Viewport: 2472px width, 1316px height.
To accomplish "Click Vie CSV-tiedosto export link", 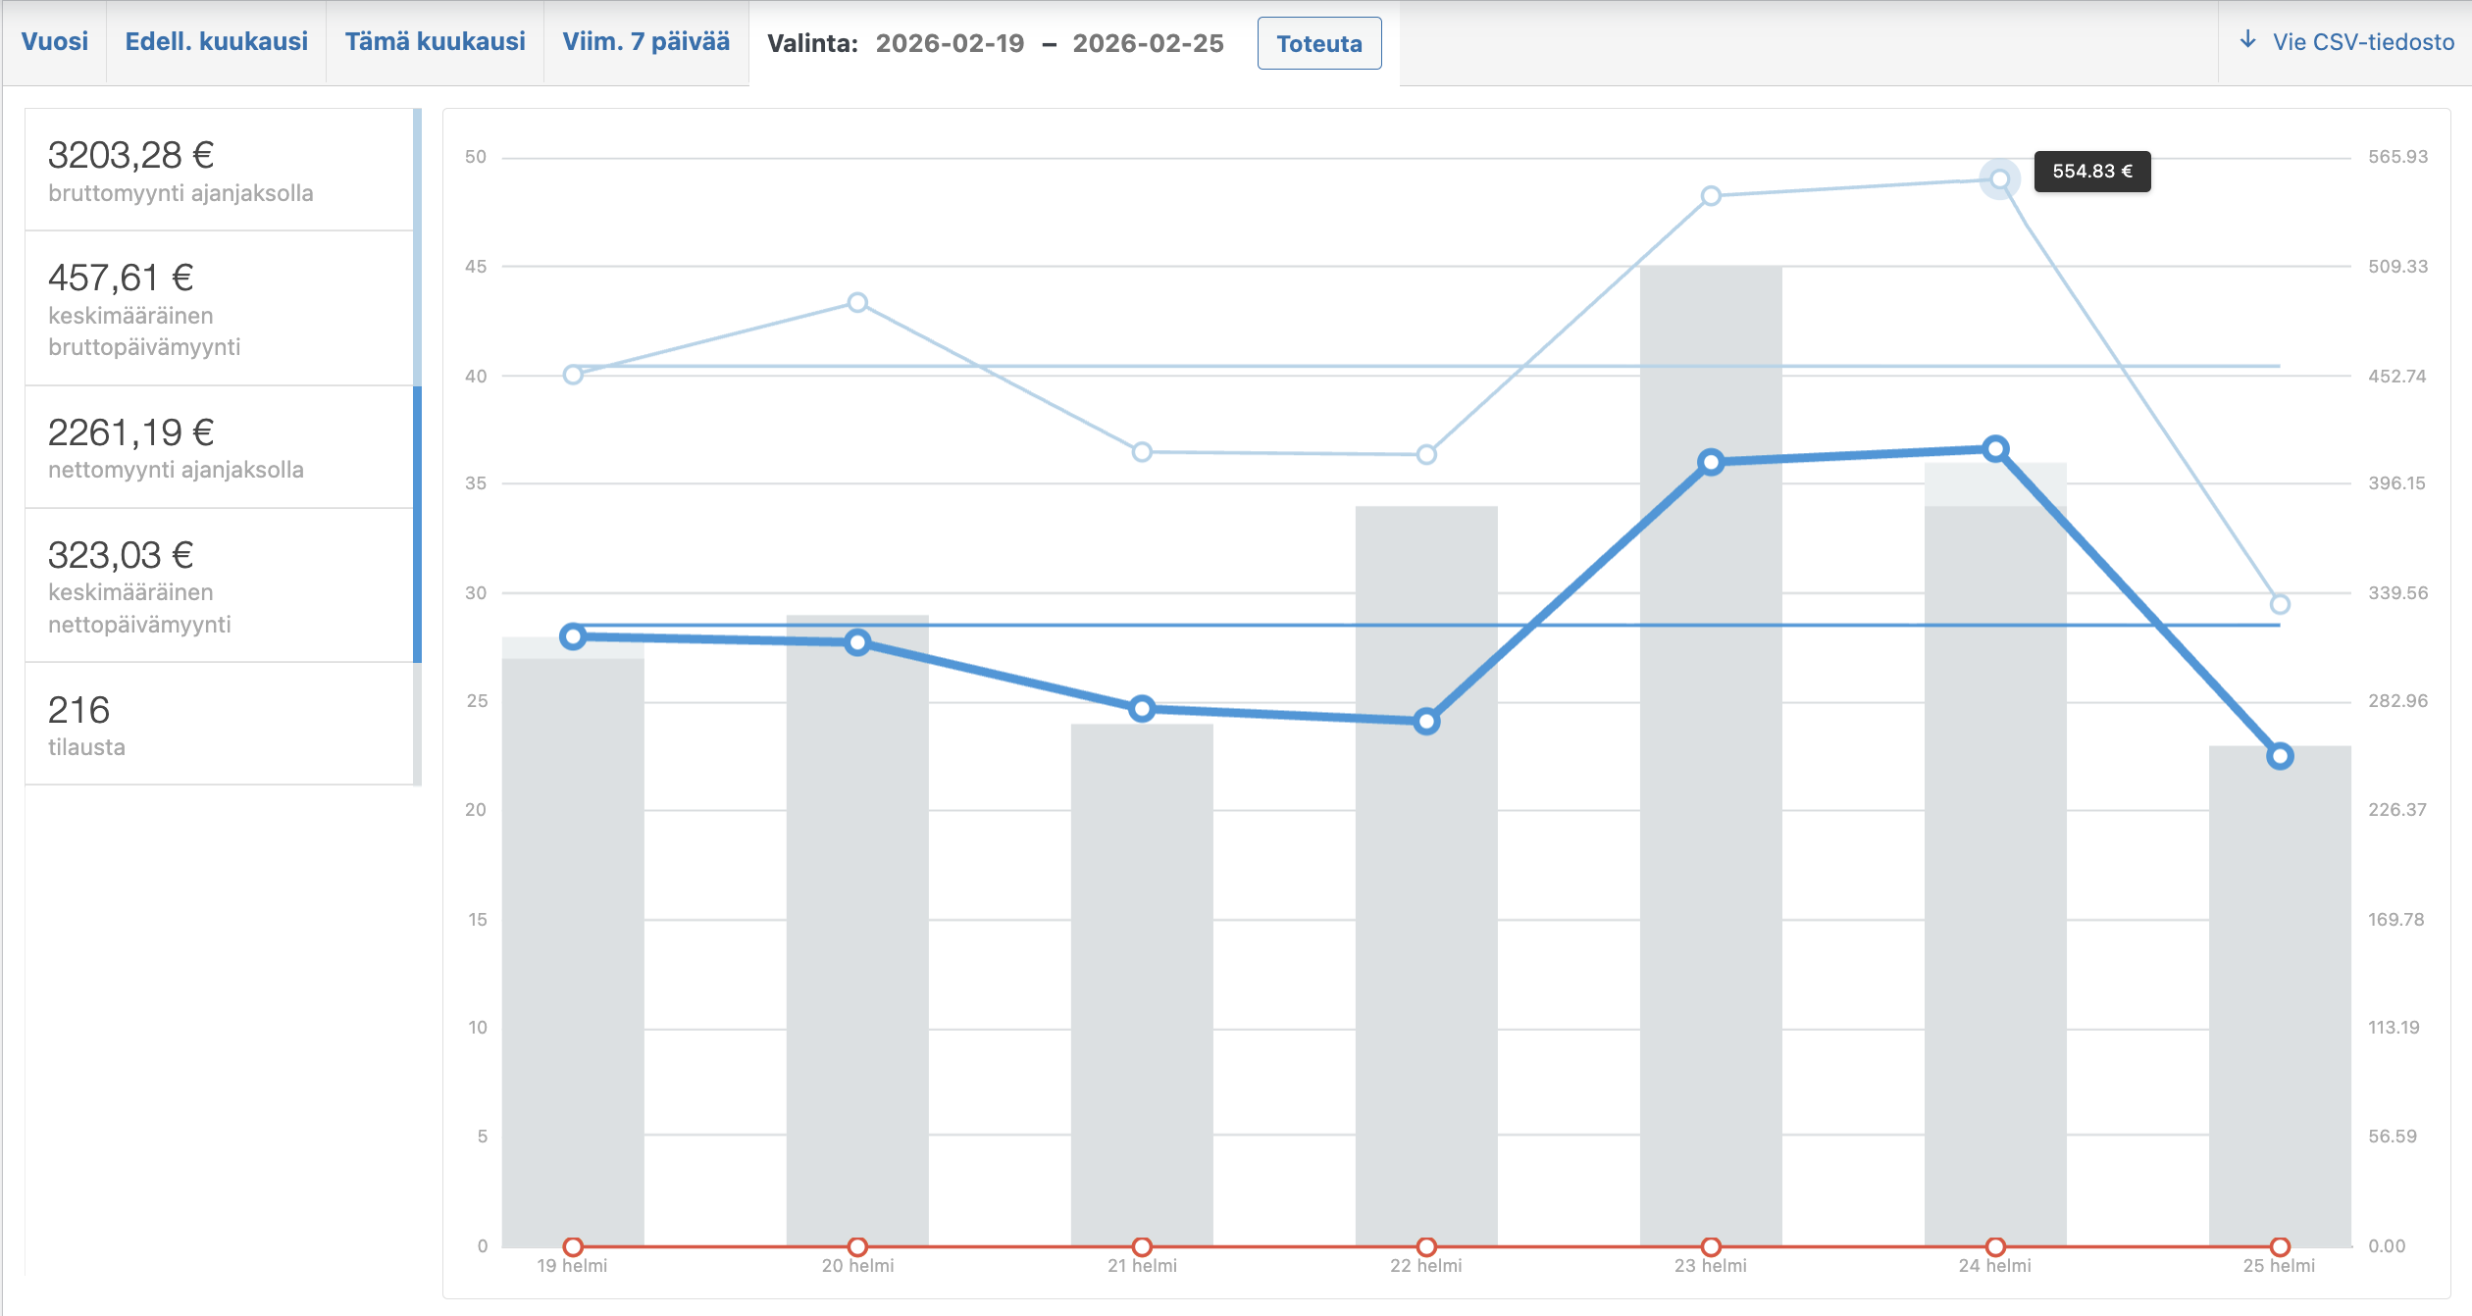I will [2362, 41].
